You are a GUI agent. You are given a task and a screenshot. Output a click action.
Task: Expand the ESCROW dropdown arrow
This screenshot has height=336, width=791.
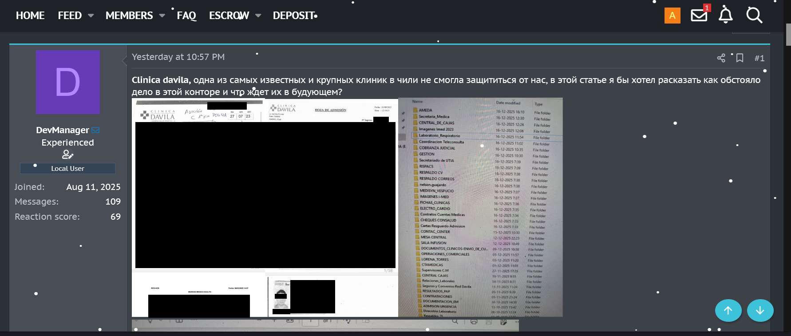click(x=258, y=16)
